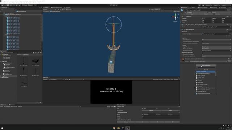Image resolution: width=232 pixels, height=130 pixels.
Task: Collapse the Transform component foldout
Action: pos(181,16)
